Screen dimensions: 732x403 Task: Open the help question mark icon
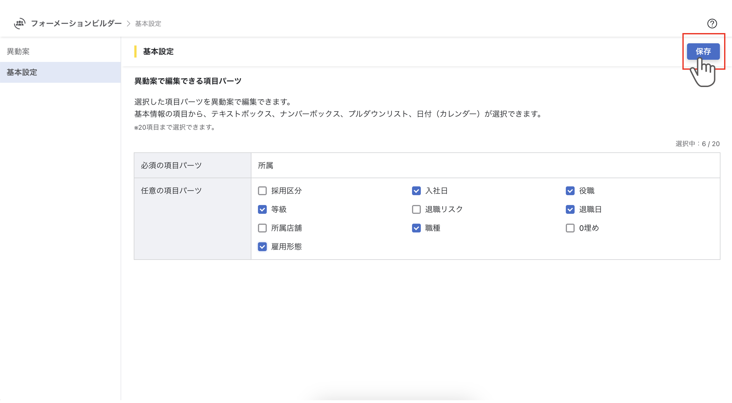pos(712,24)
